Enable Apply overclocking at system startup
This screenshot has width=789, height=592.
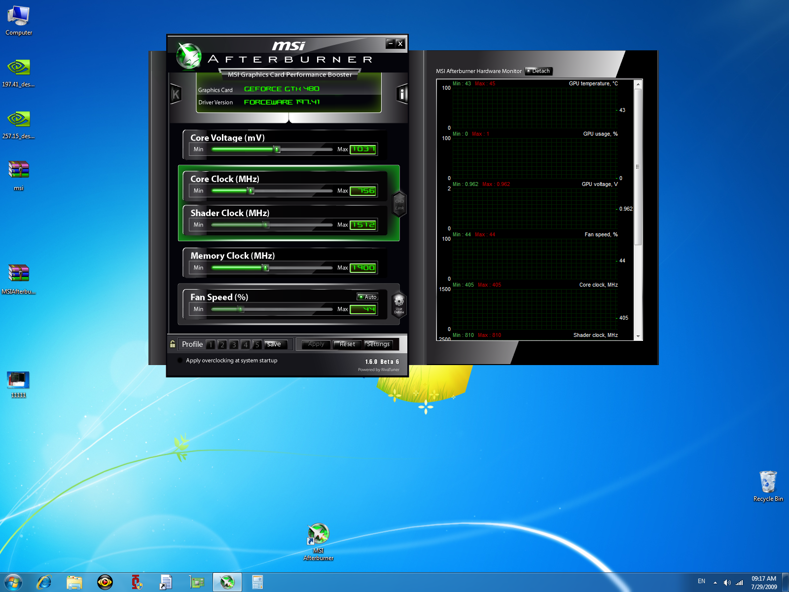tap(180, 361)
